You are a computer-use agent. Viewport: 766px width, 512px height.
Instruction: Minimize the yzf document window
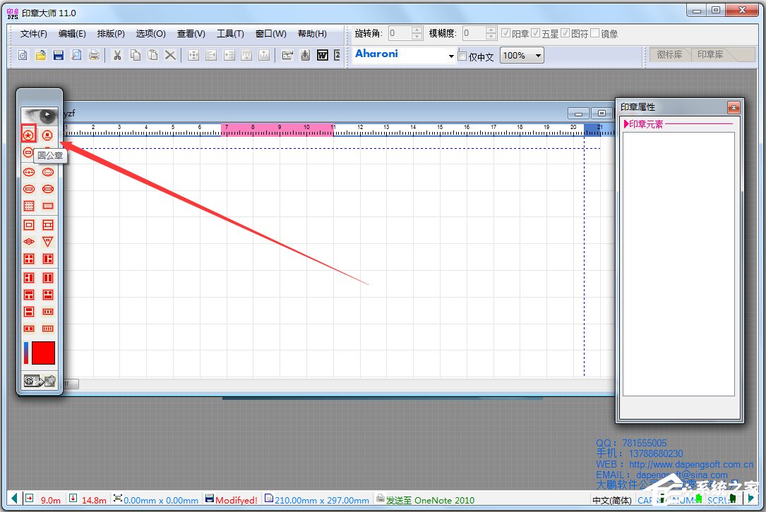pos(578,114)
